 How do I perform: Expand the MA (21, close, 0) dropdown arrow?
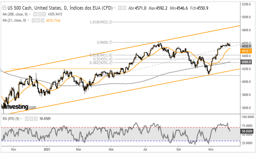coord(28,21)
